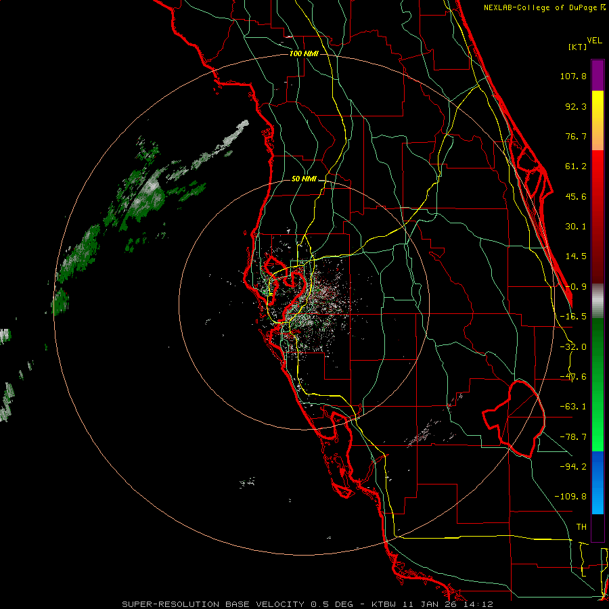Click the -78.7 value on the velocity scale
This screenshot has width=609, height=609.
[x=573, y=437]
